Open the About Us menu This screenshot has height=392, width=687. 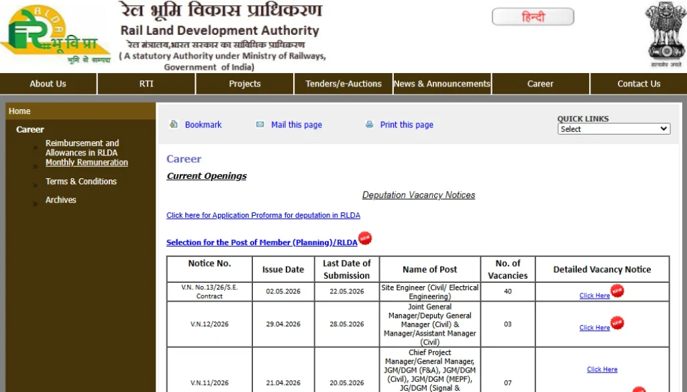[x=48, y=84]
